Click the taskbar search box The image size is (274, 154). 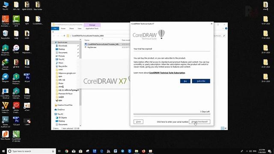31,151
